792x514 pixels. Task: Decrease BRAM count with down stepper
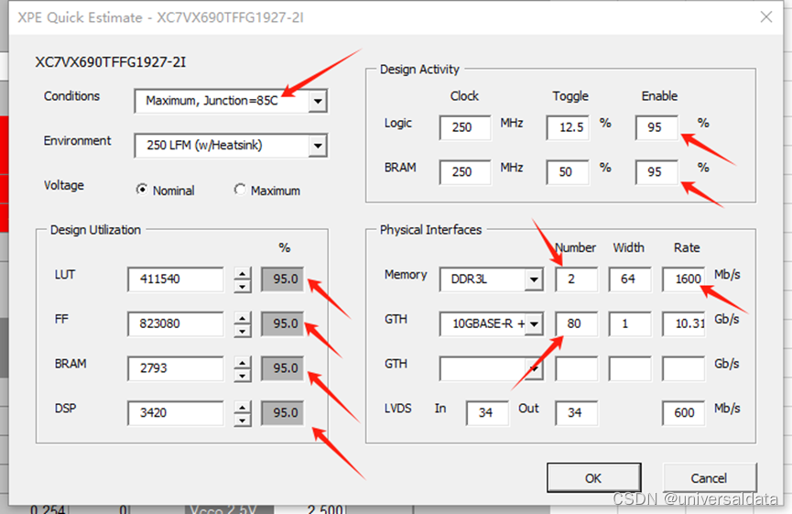(243, 375)
